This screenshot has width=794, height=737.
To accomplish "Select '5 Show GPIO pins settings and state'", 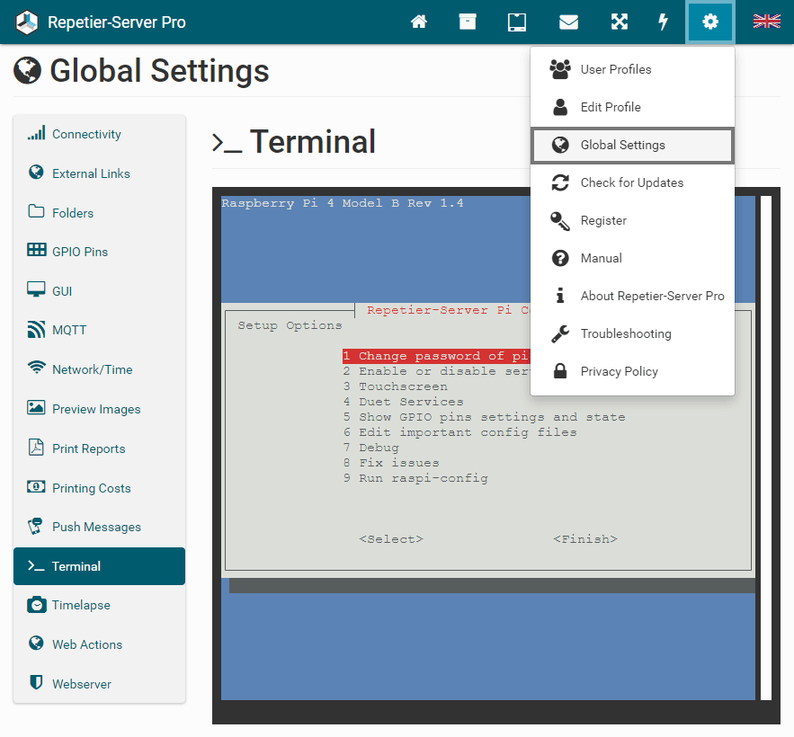I will 484,417.
